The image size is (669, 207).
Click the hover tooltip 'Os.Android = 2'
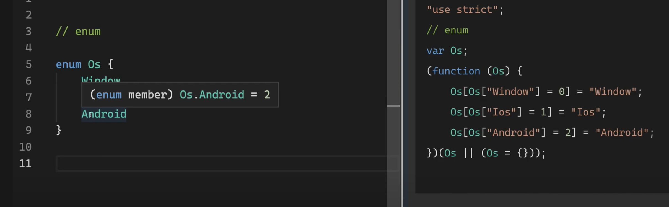(x=180, y=95)
